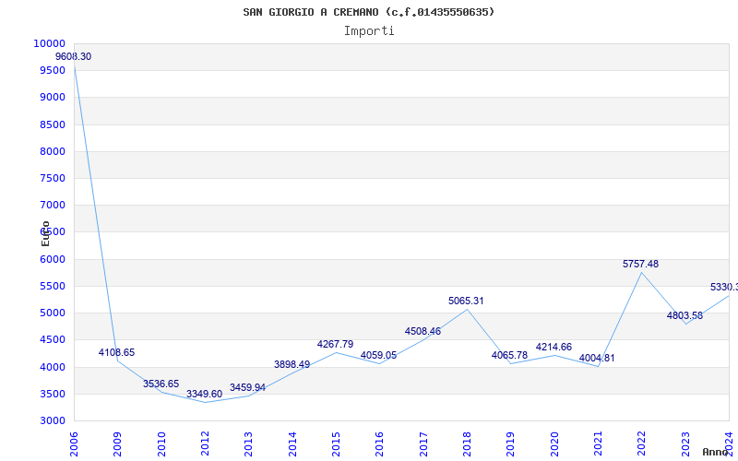The width and height of the screenshot is (738, 461).
Task: Click the 5065.31 data label
Action: coord(466,301)
